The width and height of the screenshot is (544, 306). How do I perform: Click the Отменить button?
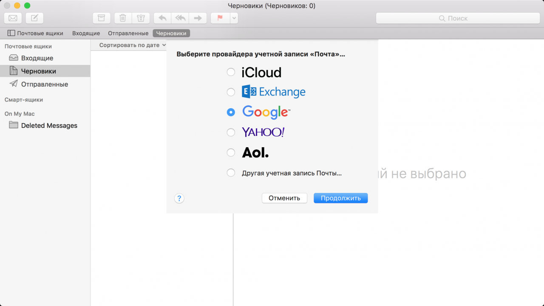click(284, 198)
